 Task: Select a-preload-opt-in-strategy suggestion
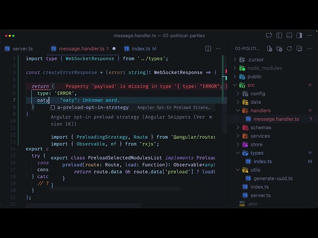[133, 108]
